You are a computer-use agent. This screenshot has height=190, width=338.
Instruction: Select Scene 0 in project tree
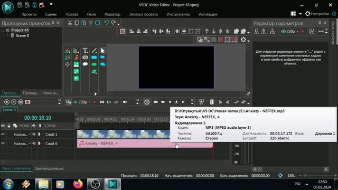pos(22,35)
